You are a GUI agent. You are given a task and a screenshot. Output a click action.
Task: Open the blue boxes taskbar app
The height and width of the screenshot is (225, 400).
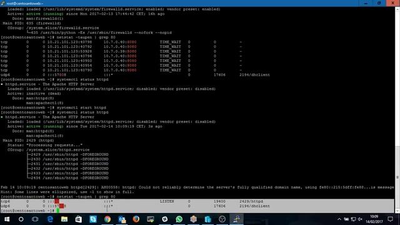208,219
